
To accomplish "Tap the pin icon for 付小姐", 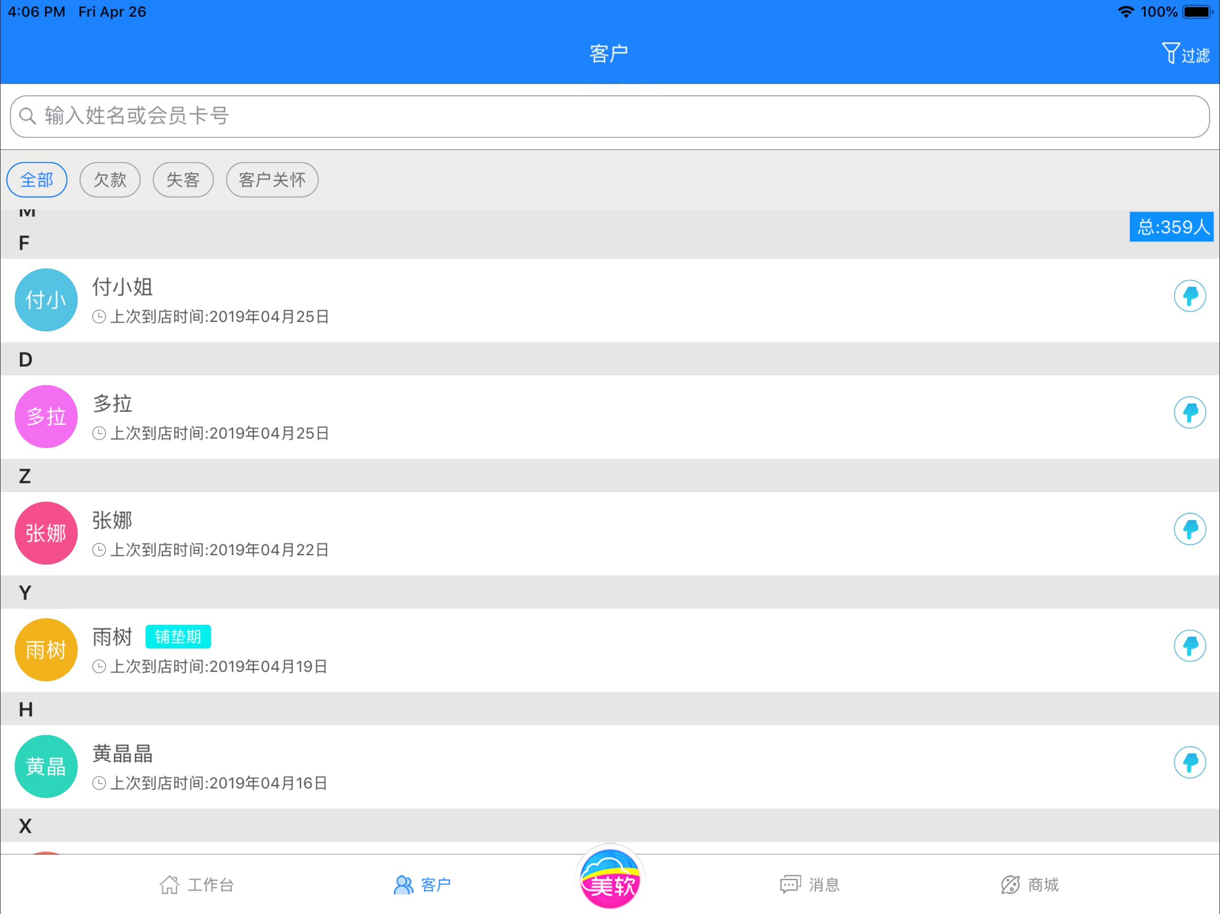I will pyautogui.click(x=1190, y=296).
